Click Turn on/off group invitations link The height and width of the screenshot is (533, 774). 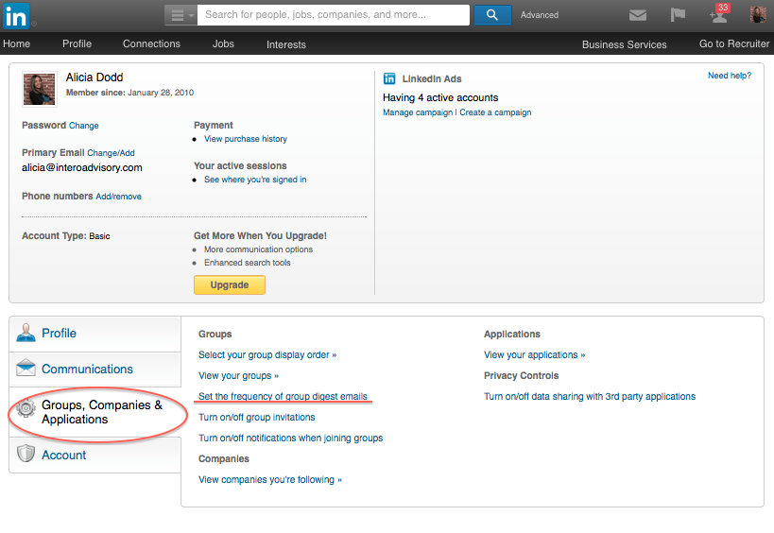coord(256,417)
